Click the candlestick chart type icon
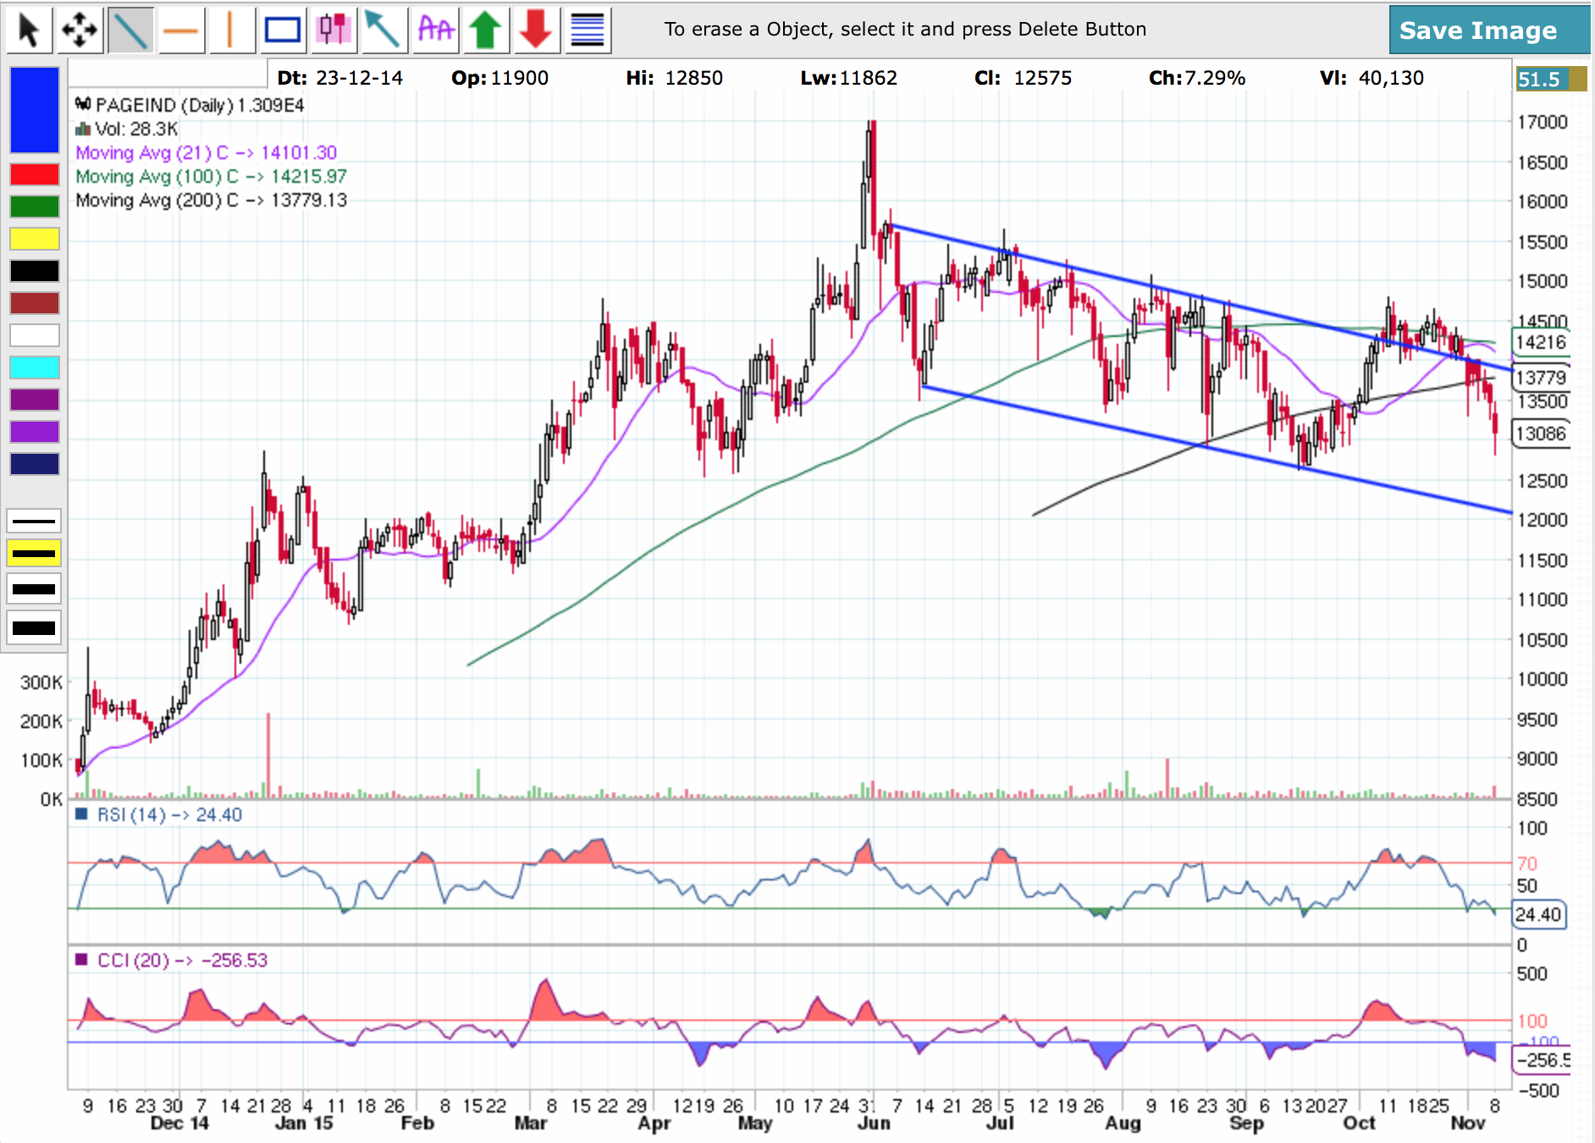 334,30
